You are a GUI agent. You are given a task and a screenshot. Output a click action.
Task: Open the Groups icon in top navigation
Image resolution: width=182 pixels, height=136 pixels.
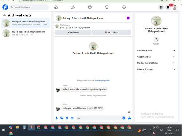pyautogui.click(x=124, y=7)
